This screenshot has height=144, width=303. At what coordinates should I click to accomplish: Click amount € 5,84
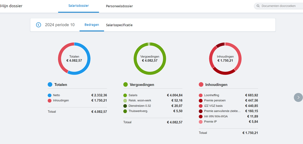pyautogui.click(x=254, y=122)
